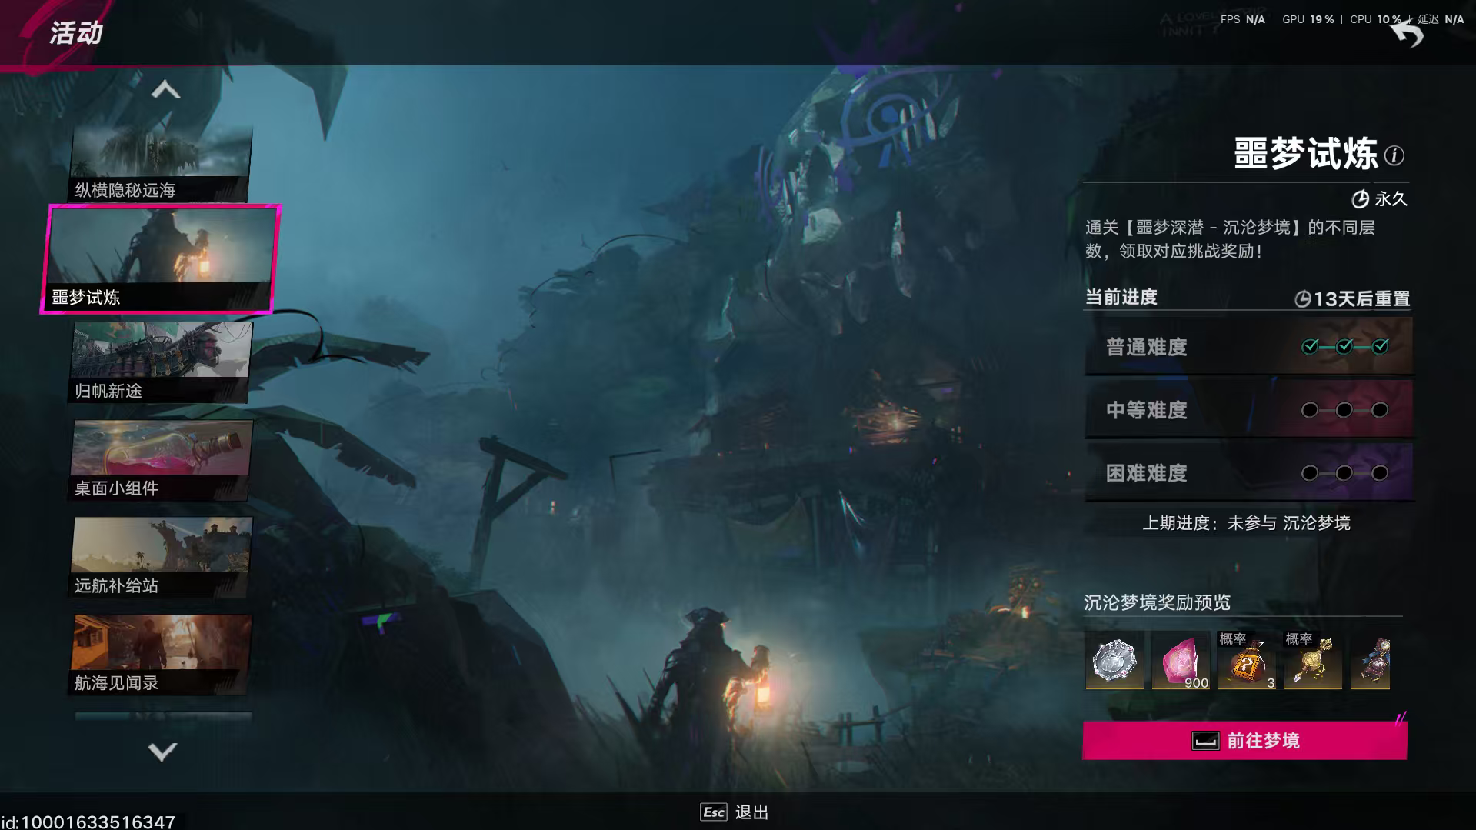1476x830 pixels.
Task: Click the 沉沦梦境奖励预览 heading
Action: coord(1157,602)
